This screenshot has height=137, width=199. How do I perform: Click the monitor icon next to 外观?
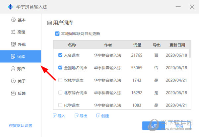13,44
